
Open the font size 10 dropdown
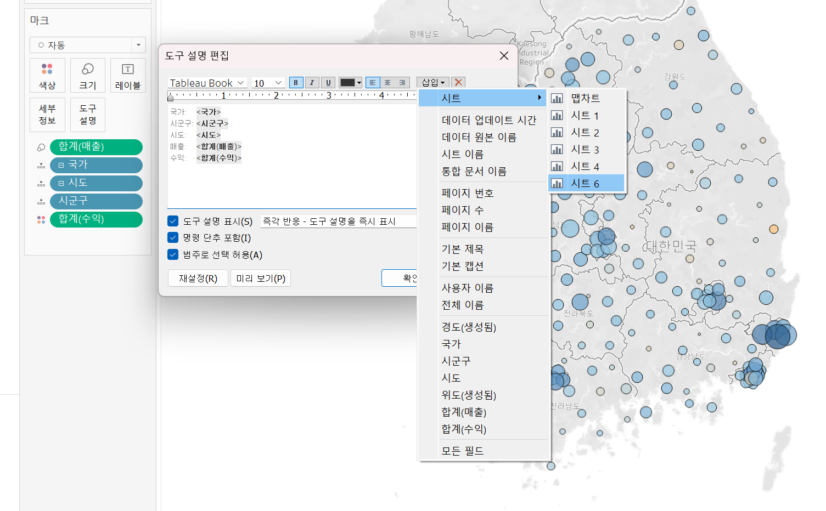268,83
